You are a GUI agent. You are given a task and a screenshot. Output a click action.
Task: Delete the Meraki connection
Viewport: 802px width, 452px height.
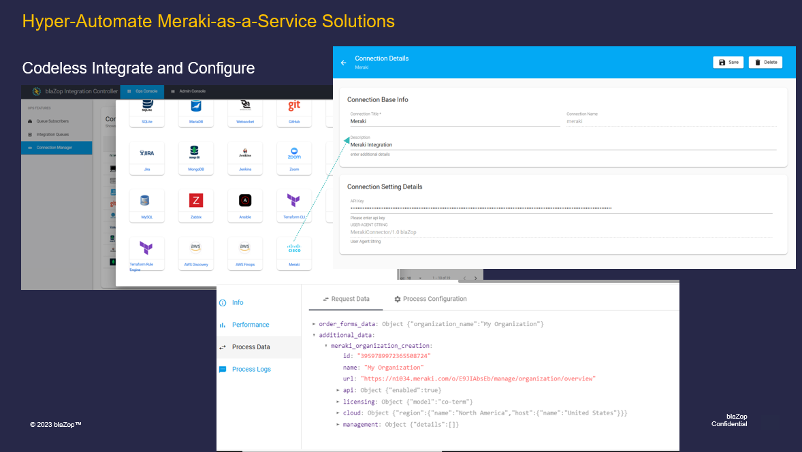pyautogui.click(x=765, y=61)
